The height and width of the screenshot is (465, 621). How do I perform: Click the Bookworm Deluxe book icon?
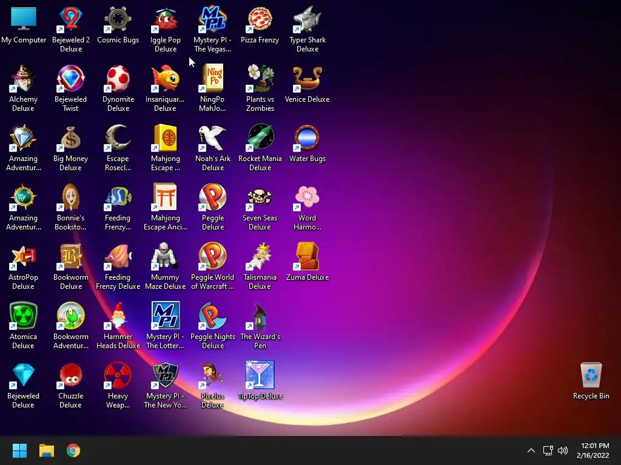(71, 256)
